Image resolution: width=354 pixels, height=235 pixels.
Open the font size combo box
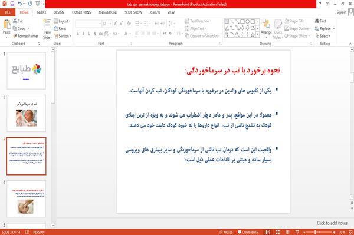tap(107, 24)
